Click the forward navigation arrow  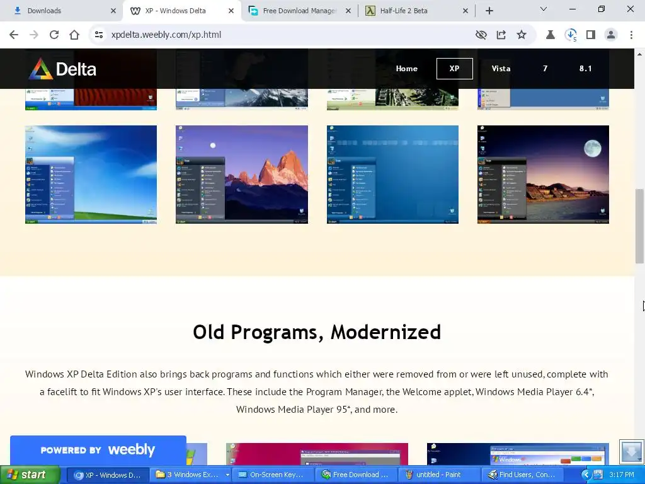pyautogui.click(x=34, y=35)
